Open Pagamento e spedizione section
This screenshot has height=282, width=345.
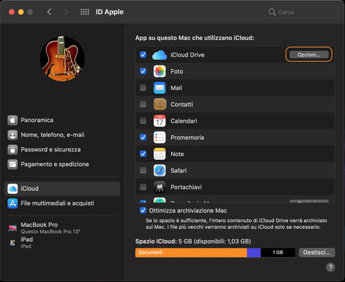[62, 164]
